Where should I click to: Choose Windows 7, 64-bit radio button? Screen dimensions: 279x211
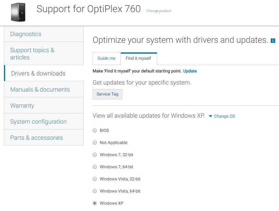pyautogui.click(x=95, y=167)
